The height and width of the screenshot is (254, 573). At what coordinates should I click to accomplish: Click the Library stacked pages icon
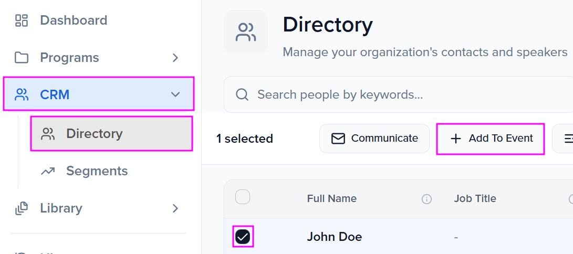pyautogui.click(x=22, y=208)
